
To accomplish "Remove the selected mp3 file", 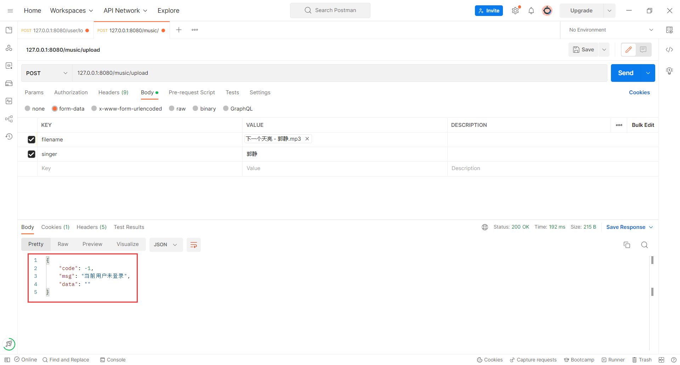I will [x=307, y=139].
